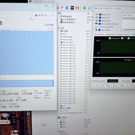Viewport: 135px width, 135px height.
Task: Select the CPU fan 2436 RPM row
Action: click(x=75, y=120)
